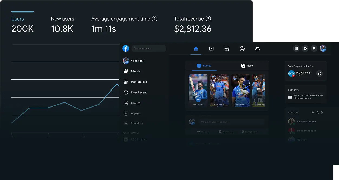Open Rohit Sharma's story thumbnail
This screenshot has height=180, width=339.
219,91
